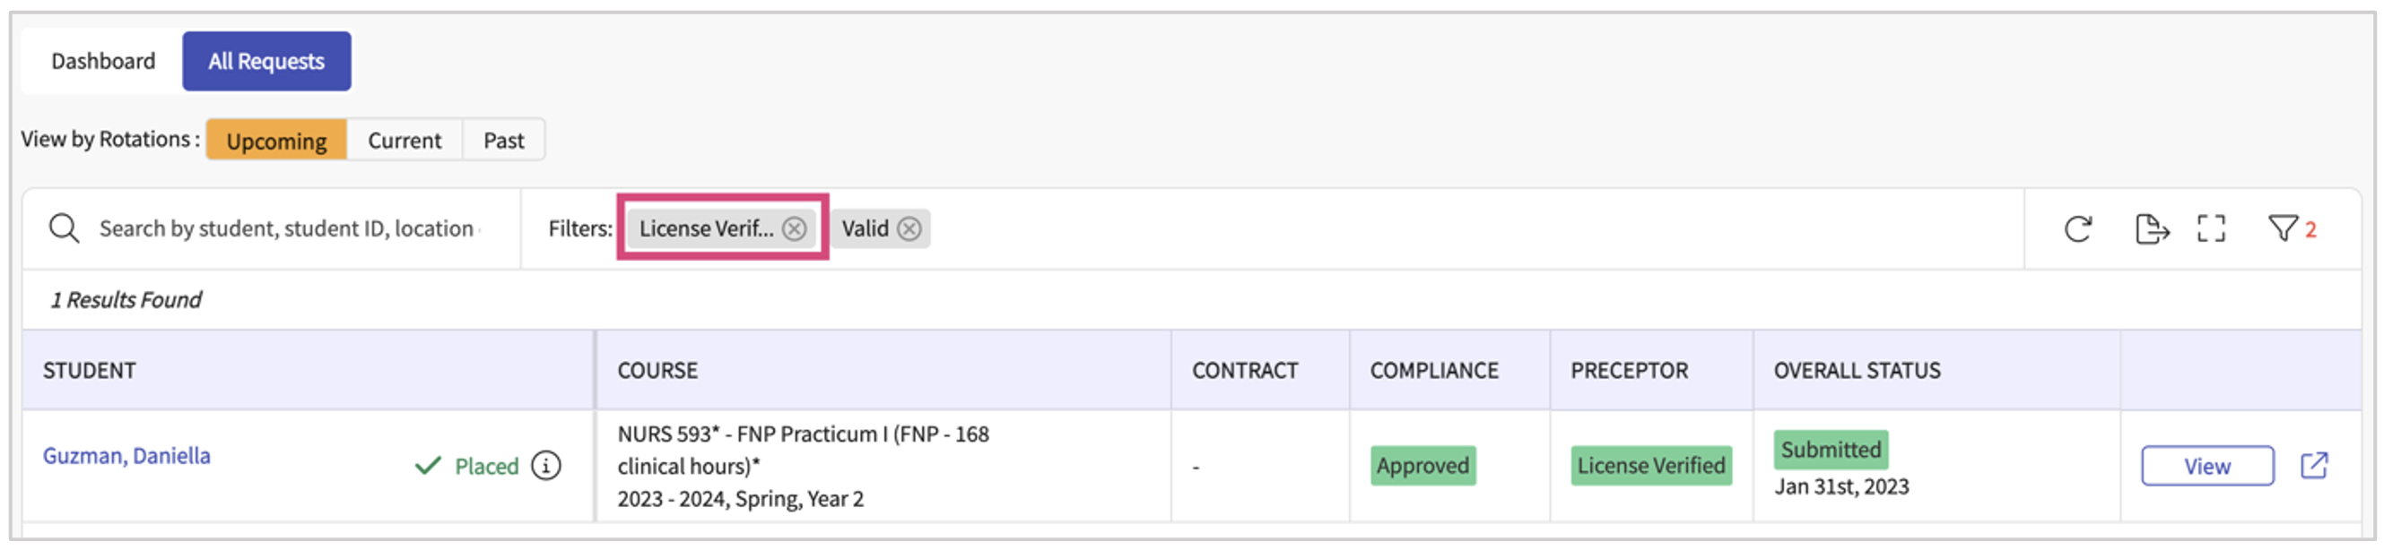The height and width of the screenshot is (550, 2384).
Task: Click the Approved compliance badge
Action: coord(1423,466)
